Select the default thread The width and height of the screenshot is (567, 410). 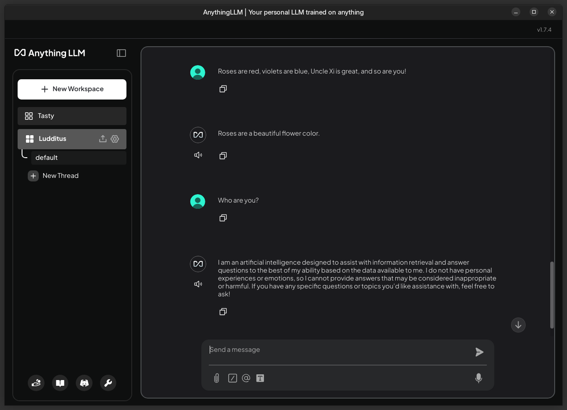click(x=78, y=158)
